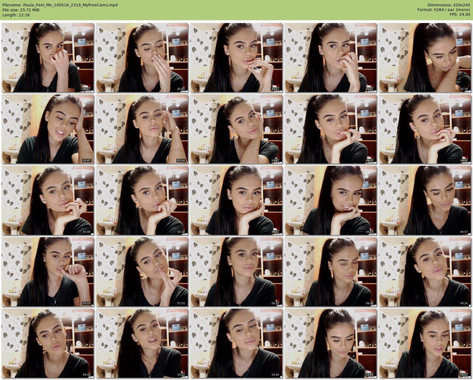Select the "FPS: 24.00" text
The image size is (473, 380).
click(x=460, y=15)
